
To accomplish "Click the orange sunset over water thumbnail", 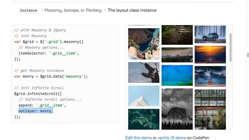I will (210, 54).
